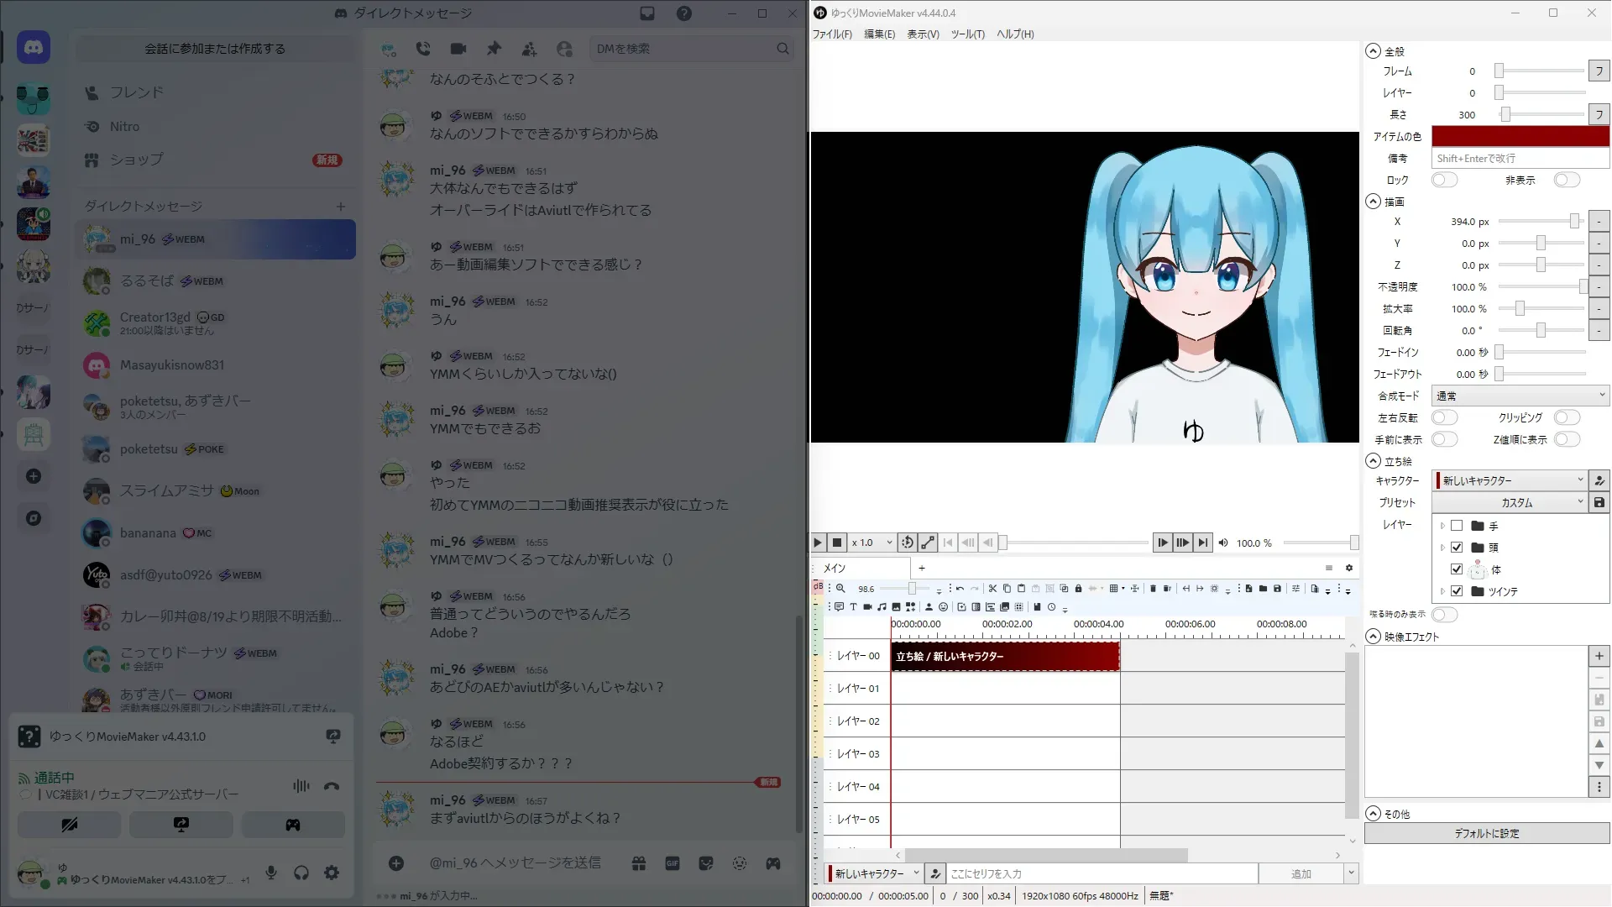
Task: Select the メイン timeline tab
Action: pyautogui.click(x=835, y=568)
